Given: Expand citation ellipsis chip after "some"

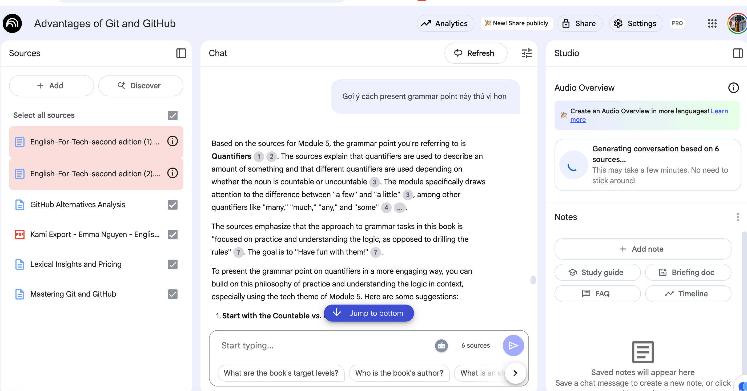Looking at the screenshot, I should point(400,207).
